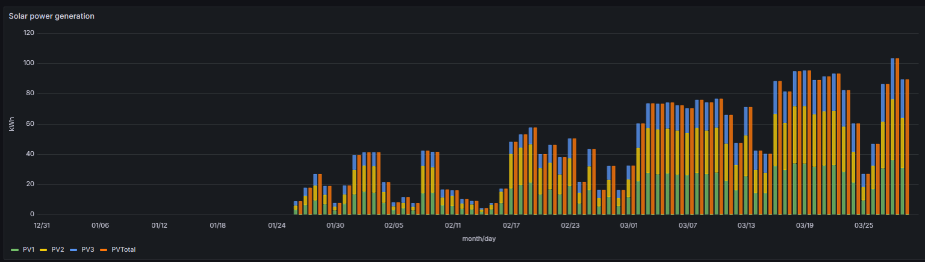The height and width of the screenshot is (262, 925).
Task: Click the 01/18 x-axis date label
Action: (218, 225)
